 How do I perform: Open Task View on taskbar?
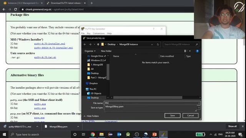83,135
